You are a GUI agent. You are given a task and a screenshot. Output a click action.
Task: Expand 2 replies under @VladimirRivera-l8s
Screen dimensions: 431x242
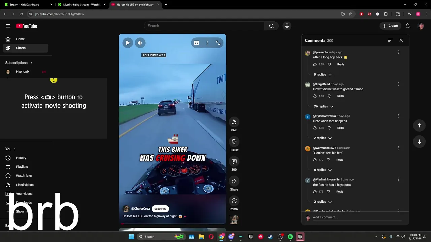click(323, 202)
